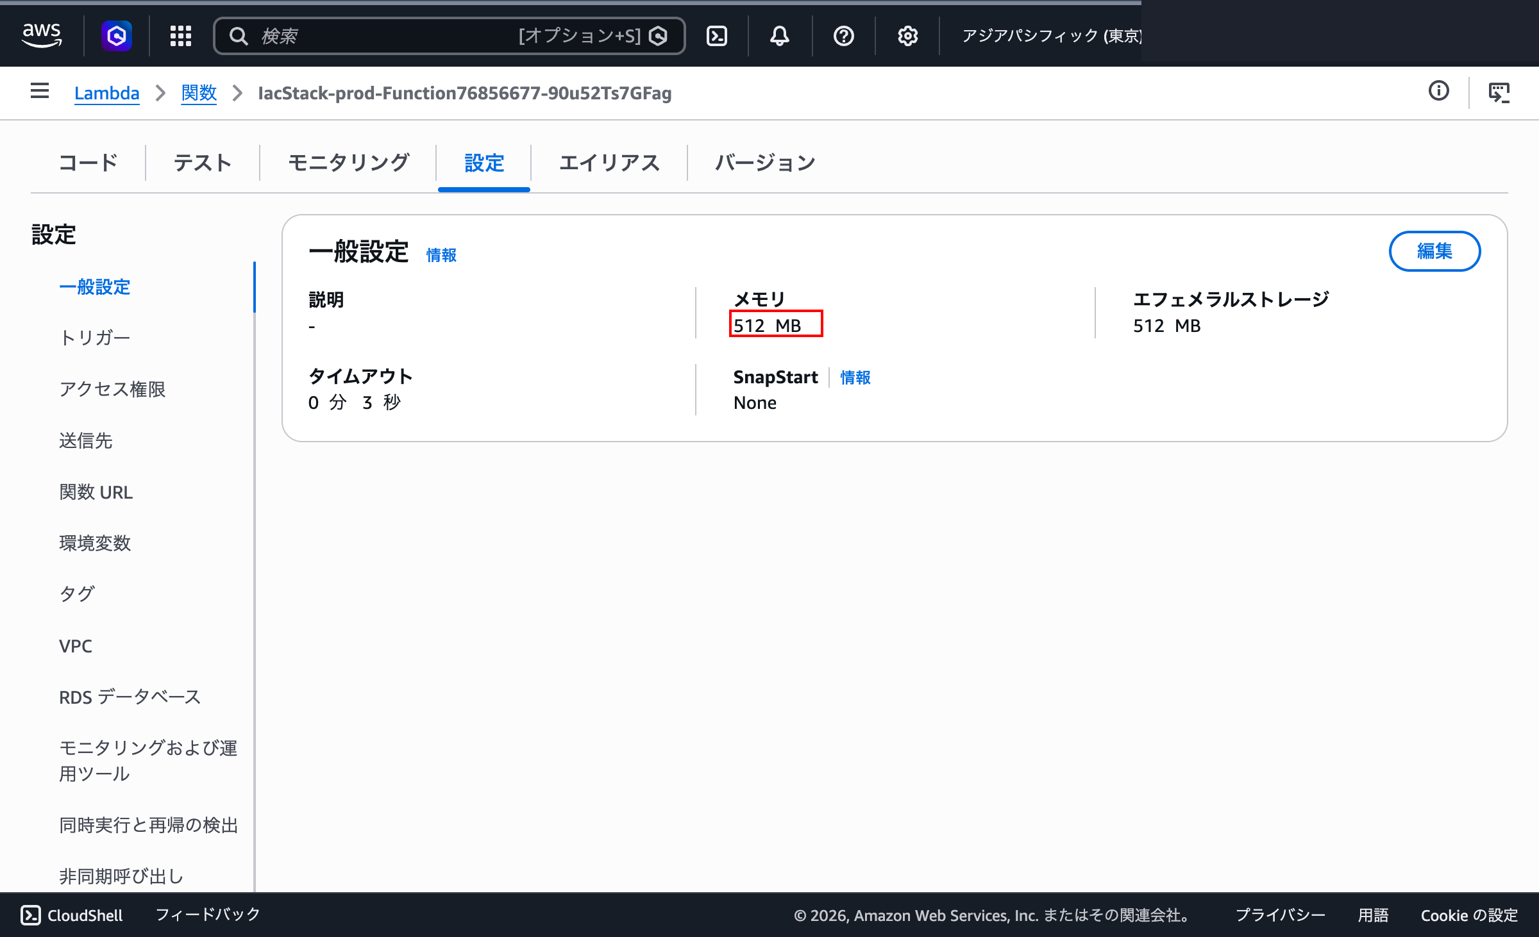The width and height of the screenshot is (1539, 937).
Task: Click the search magnifier icon
Action: click(x=239, y=36)
